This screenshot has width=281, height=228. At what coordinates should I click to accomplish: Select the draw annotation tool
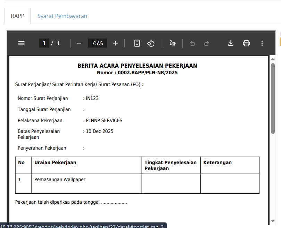click(x=172, y=43)
